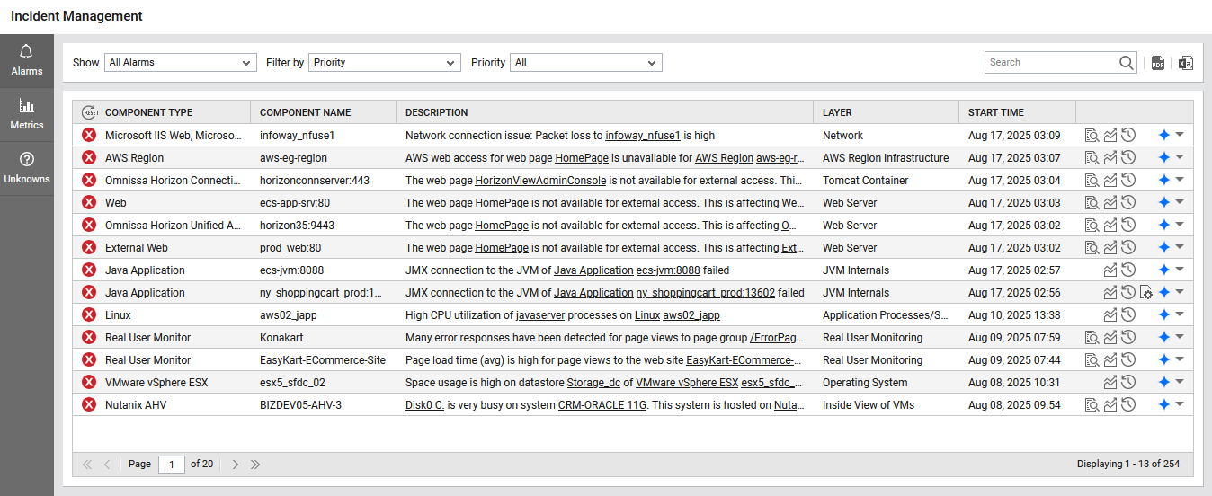Click the page number input box

coord(172,465)
